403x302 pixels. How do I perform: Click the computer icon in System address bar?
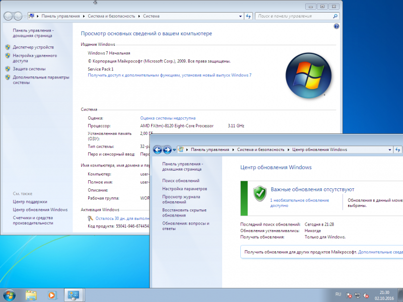click(32, 16)
